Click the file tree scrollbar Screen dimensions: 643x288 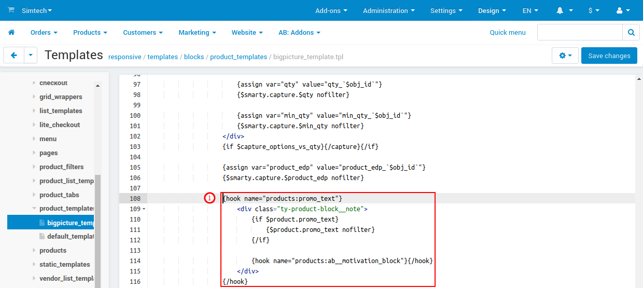pos(98,231)
